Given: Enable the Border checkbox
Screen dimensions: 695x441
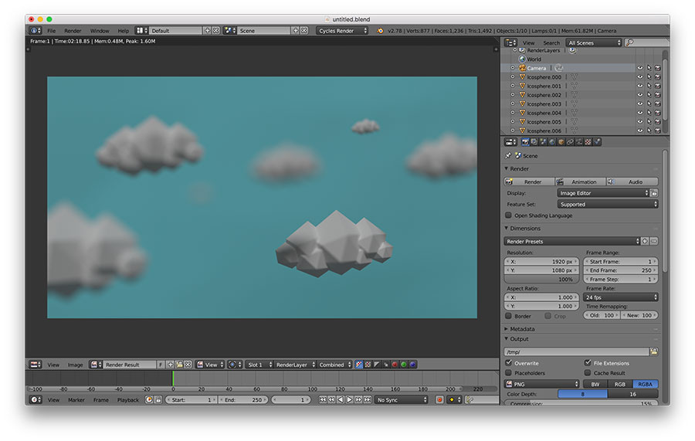Looking at the screenshot, I should pyautogui.click(x=508, y=316).
